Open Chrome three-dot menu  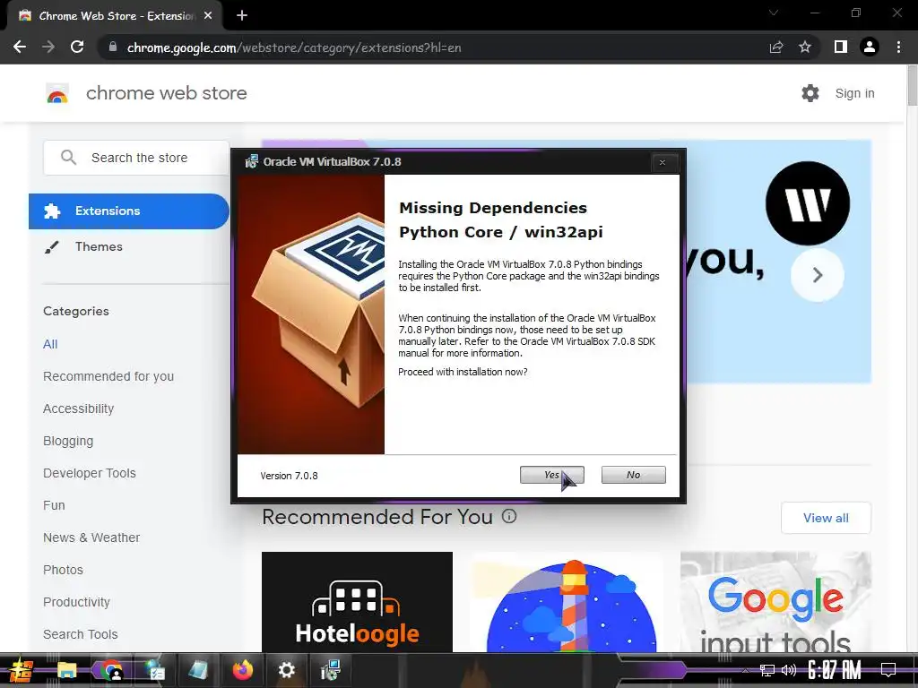pos(898,47)
